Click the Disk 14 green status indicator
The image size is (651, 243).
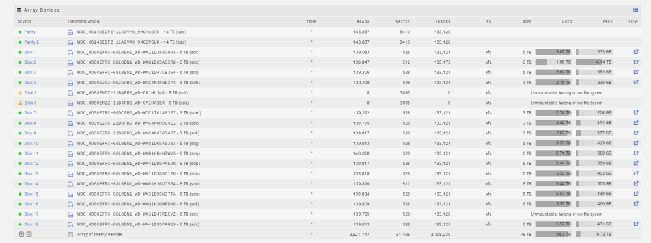pos(20,184)
